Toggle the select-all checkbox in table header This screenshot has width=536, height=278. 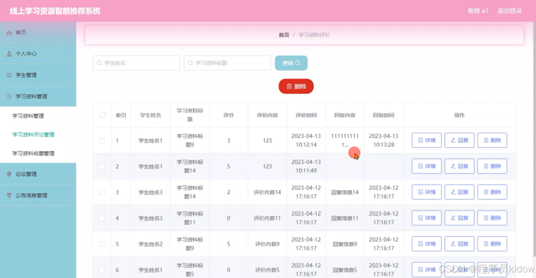click(102, 115)
